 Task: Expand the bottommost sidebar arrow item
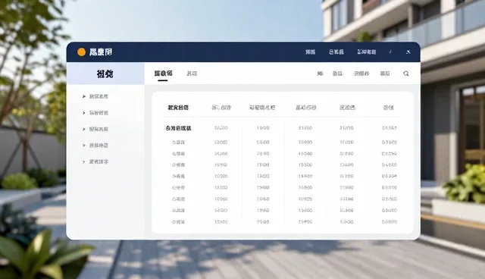point(95,161)
